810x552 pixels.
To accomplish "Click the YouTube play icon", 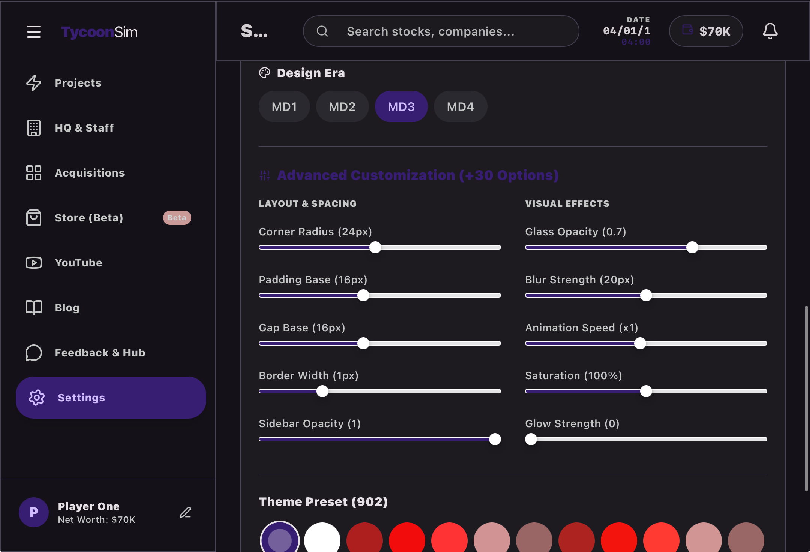I will [x=34, y=263].
